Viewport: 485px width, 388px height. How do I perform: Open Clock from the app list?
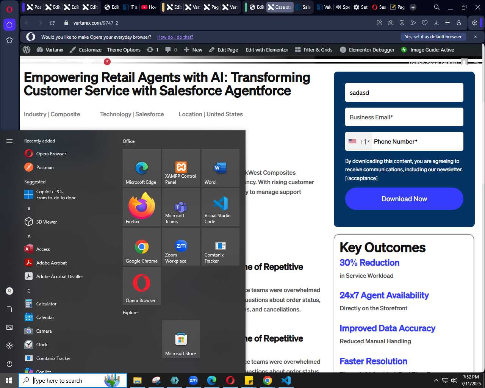pos(68,344)
